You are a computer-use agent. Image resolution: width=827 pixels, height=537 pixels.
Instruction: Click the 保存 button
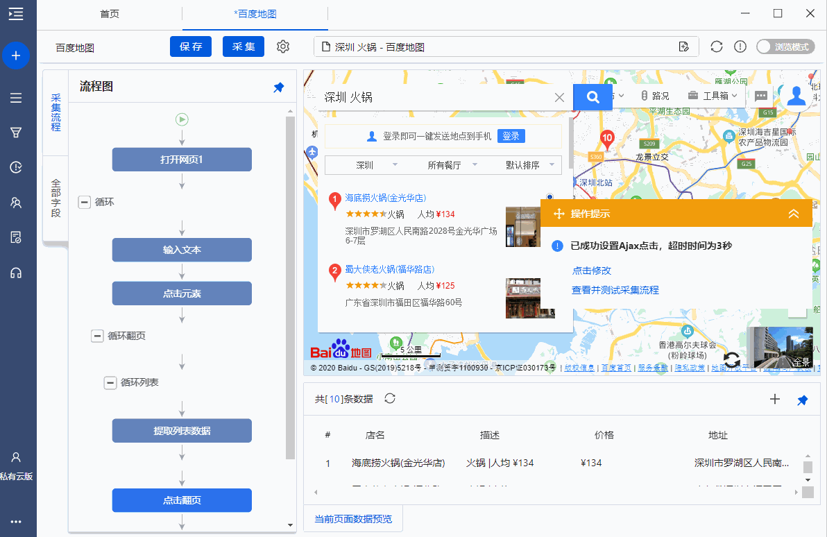190,46
